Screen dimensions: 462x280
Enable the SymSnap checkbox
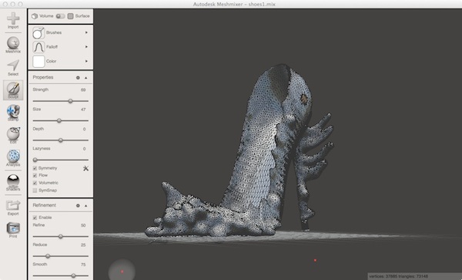(35, 191)
